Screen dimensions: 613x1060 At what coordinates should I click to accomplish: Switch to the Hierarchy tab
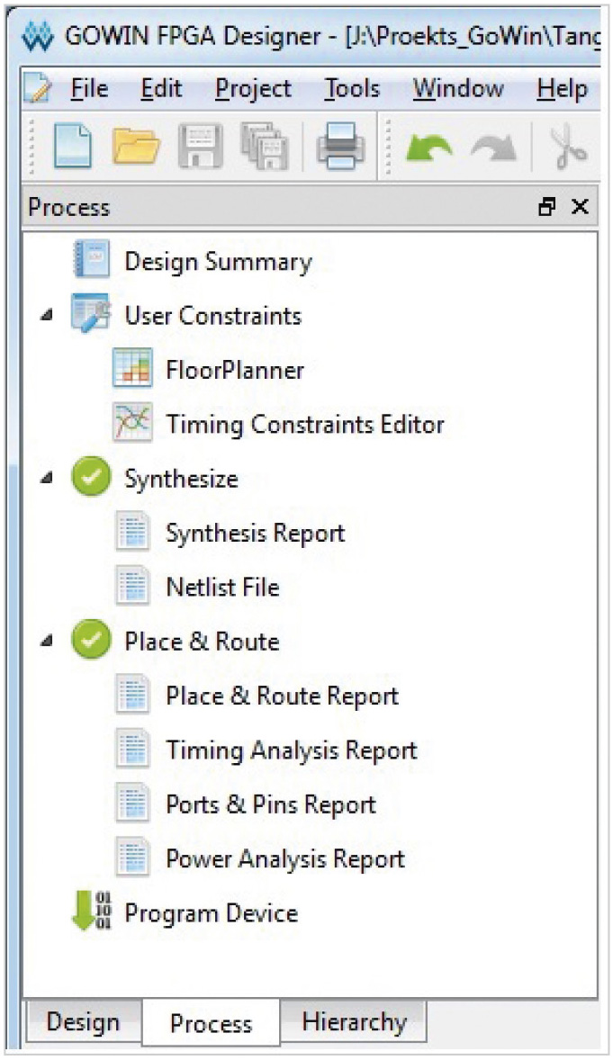pos(354,1022)
